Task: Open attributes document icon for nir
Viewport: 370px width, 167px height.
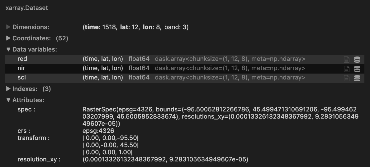Action: 347,69
